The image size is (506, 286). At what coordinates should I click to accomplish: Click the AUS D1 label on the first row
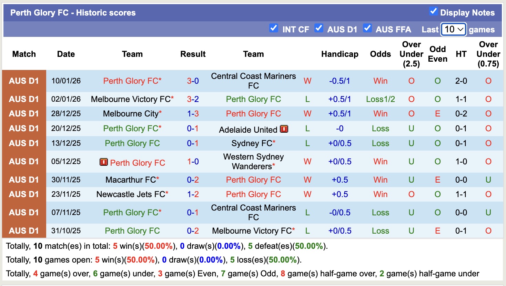pos(24,81)
